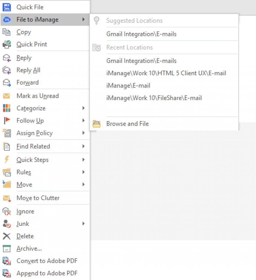Click the Browse and File folder icon
The width and height of the screenshot is (256, 280).
pyautogui.click(x=97, y=124)
